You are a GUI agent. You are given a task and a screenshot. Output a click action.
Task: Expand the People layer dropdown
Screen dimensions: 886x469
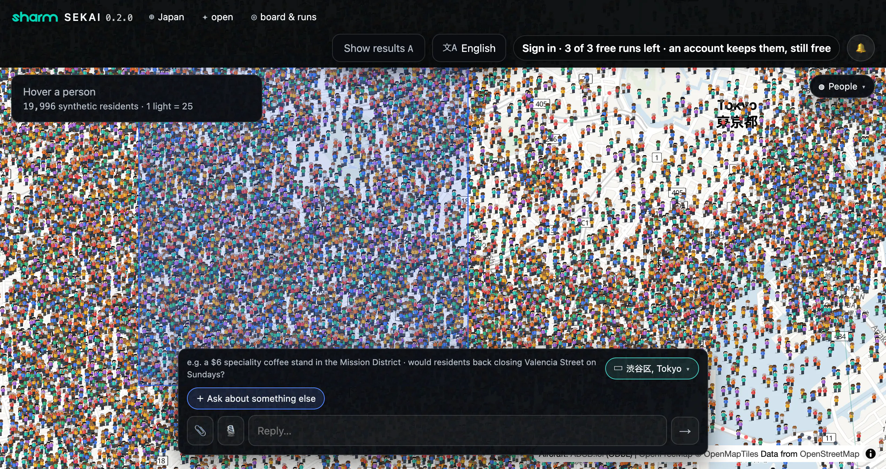842,86
